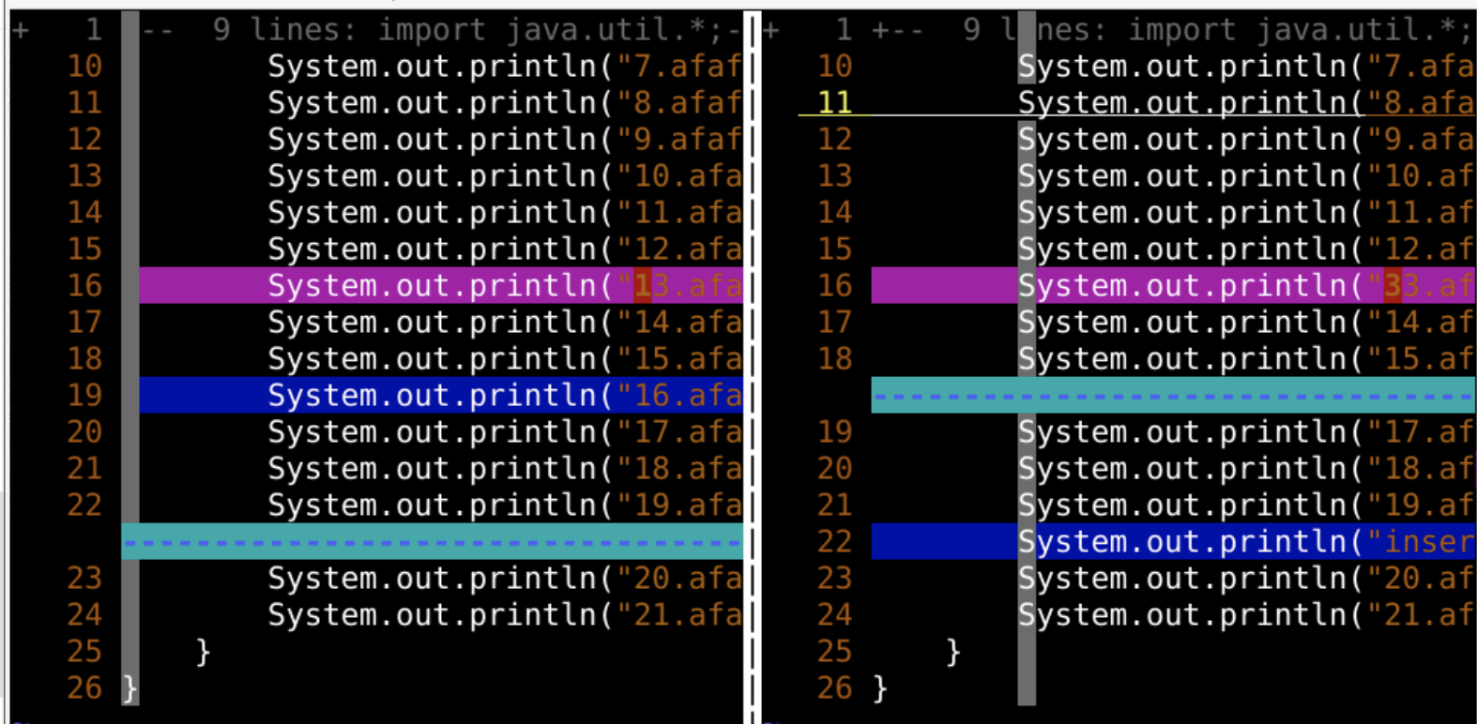Click the dashed deleted-line filler in right pane
This screenshot has height=724, width=1477.
[x=1173, y=395]
